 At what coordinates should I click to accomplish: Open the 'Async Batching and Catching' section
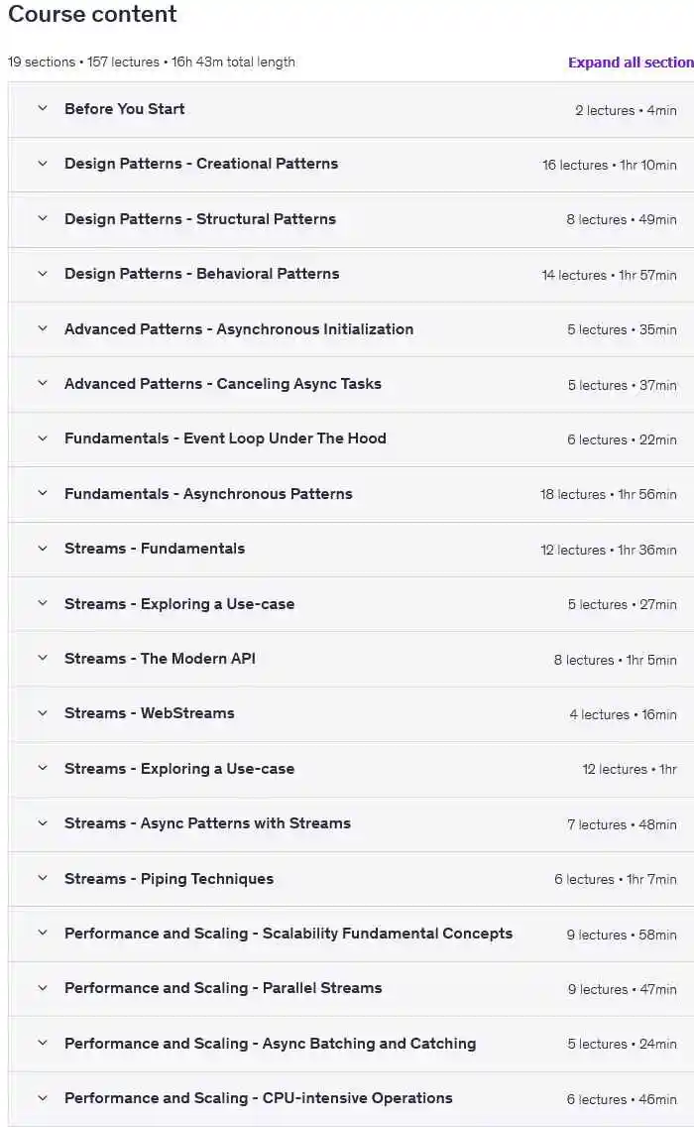[x=270, y=1044]
